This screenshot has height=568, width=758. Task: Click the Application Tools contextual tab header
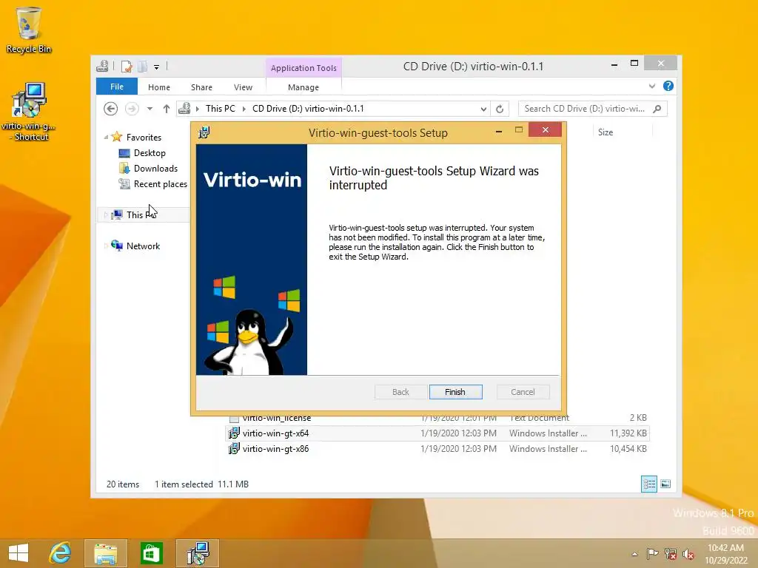[x=303, y=67]
